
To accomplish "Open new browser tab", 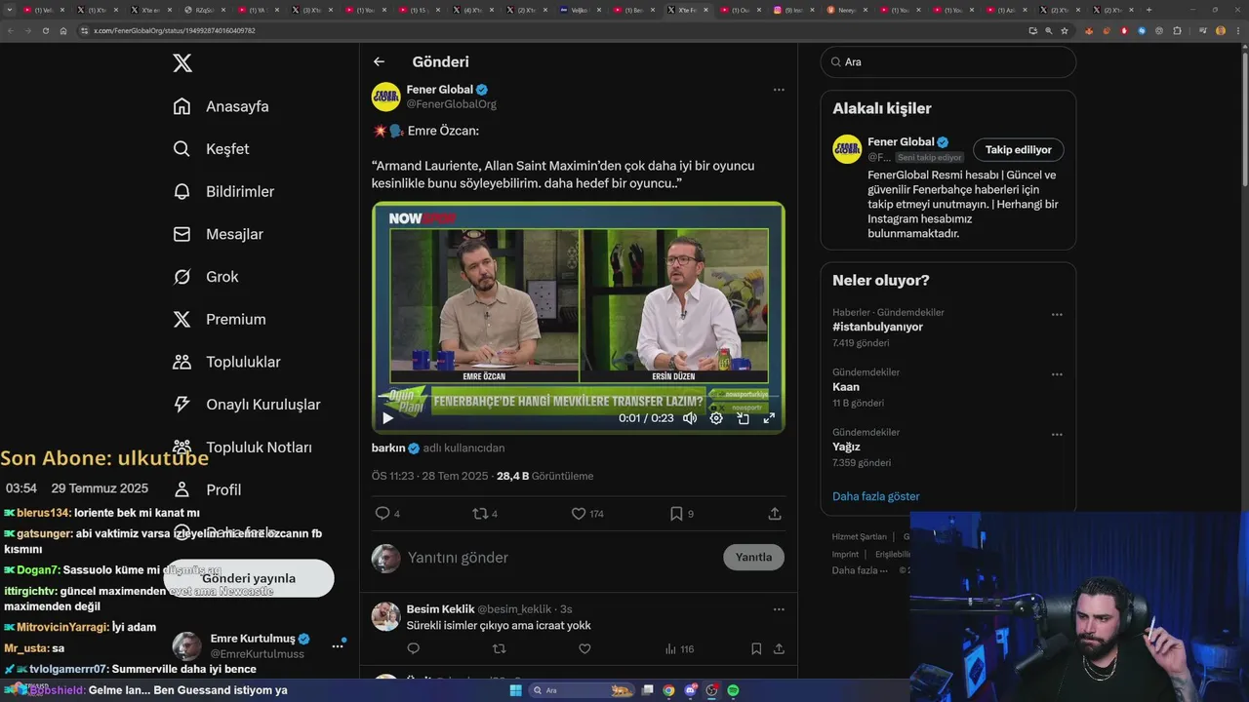I will 1148,10.
